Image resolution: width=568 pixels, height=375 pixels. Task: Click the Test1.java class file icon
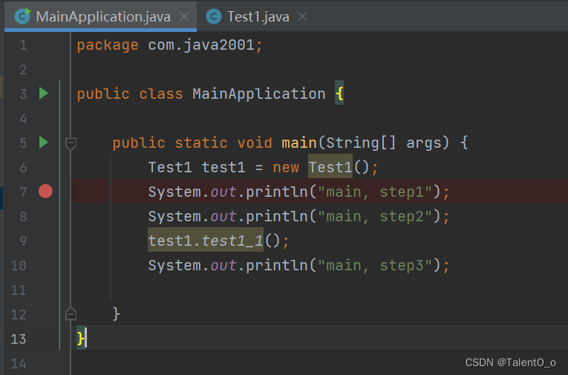[x=214, y=16]
